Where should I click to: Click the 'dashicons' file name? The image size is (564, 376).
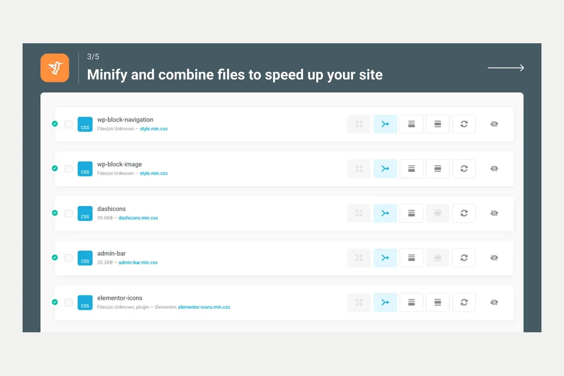(x=111, y=209)
